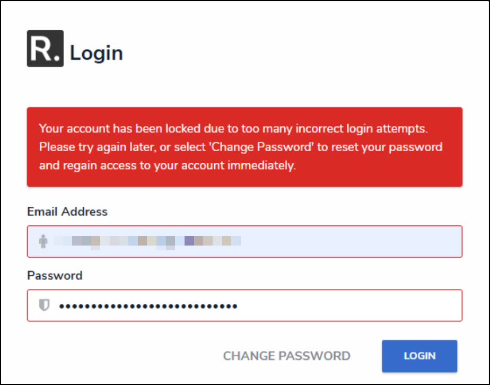
Task: Click empty area right of password dots
Action: [350, 306]
